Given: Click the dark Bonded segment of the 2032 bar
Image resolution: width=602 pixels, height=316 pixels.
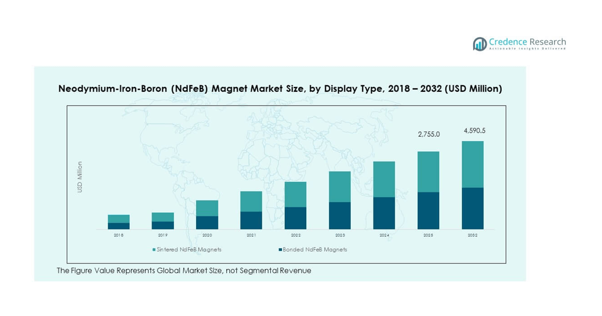Looking at the screenshot, I should 473,208.
